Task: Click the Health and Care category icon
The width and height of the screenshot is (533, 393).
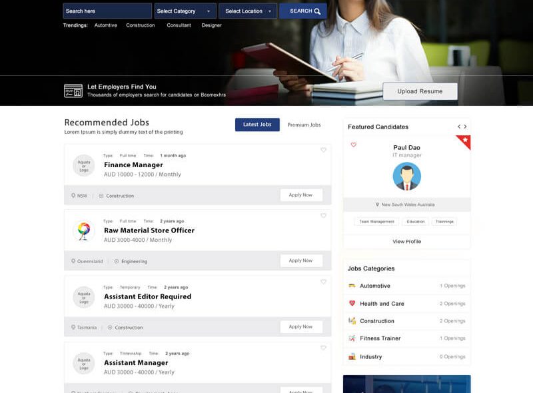Action: (352, 303)
